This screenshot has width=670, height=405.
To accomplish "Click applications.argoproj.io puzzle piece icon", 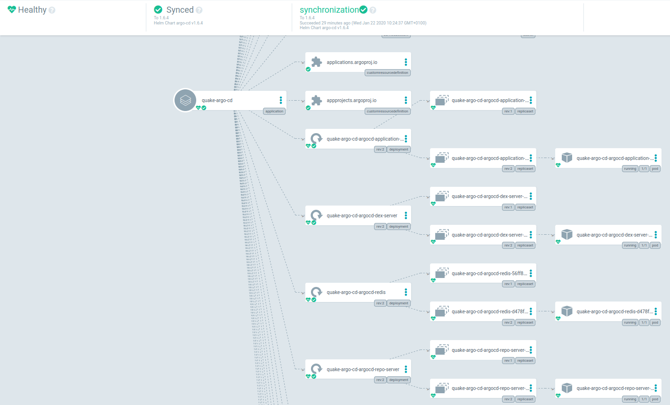I will [x=317, y=62].
